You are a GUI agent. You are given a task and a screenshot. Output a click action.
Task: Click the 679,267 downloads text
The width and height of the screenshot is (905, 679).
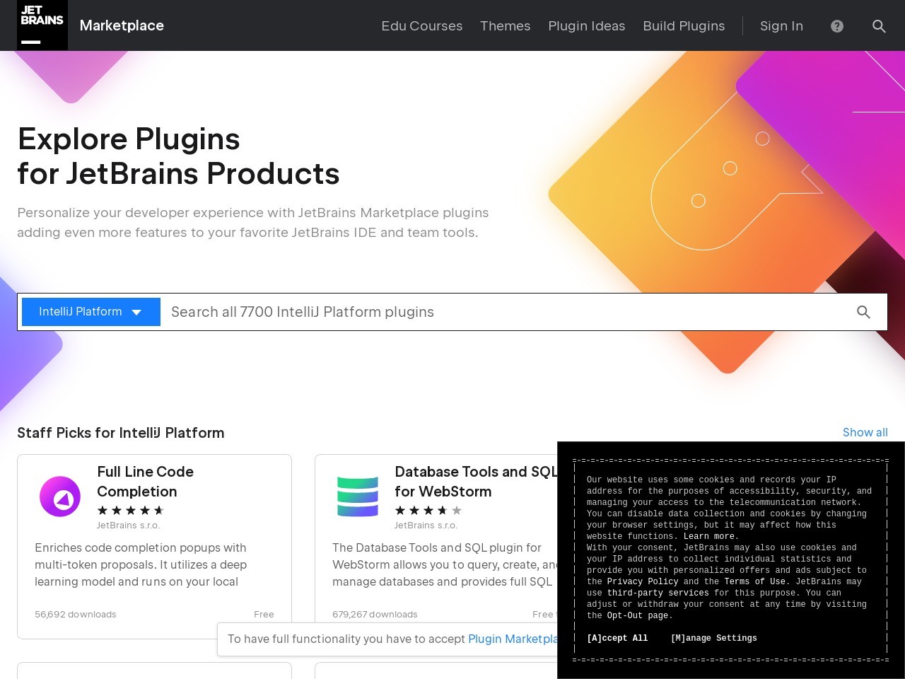coord(375,614)
